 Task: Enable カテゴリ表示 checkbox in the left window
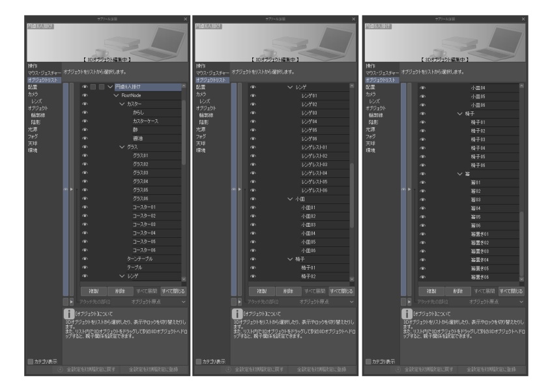tap(30, 362)
